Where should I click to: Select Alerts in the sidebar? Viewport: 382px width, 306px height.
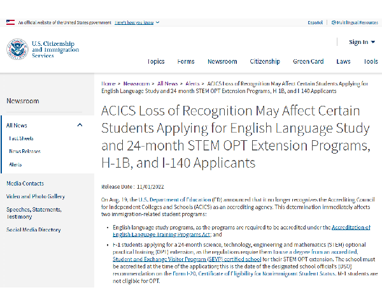pyautogui.click(x=15, y=164)
